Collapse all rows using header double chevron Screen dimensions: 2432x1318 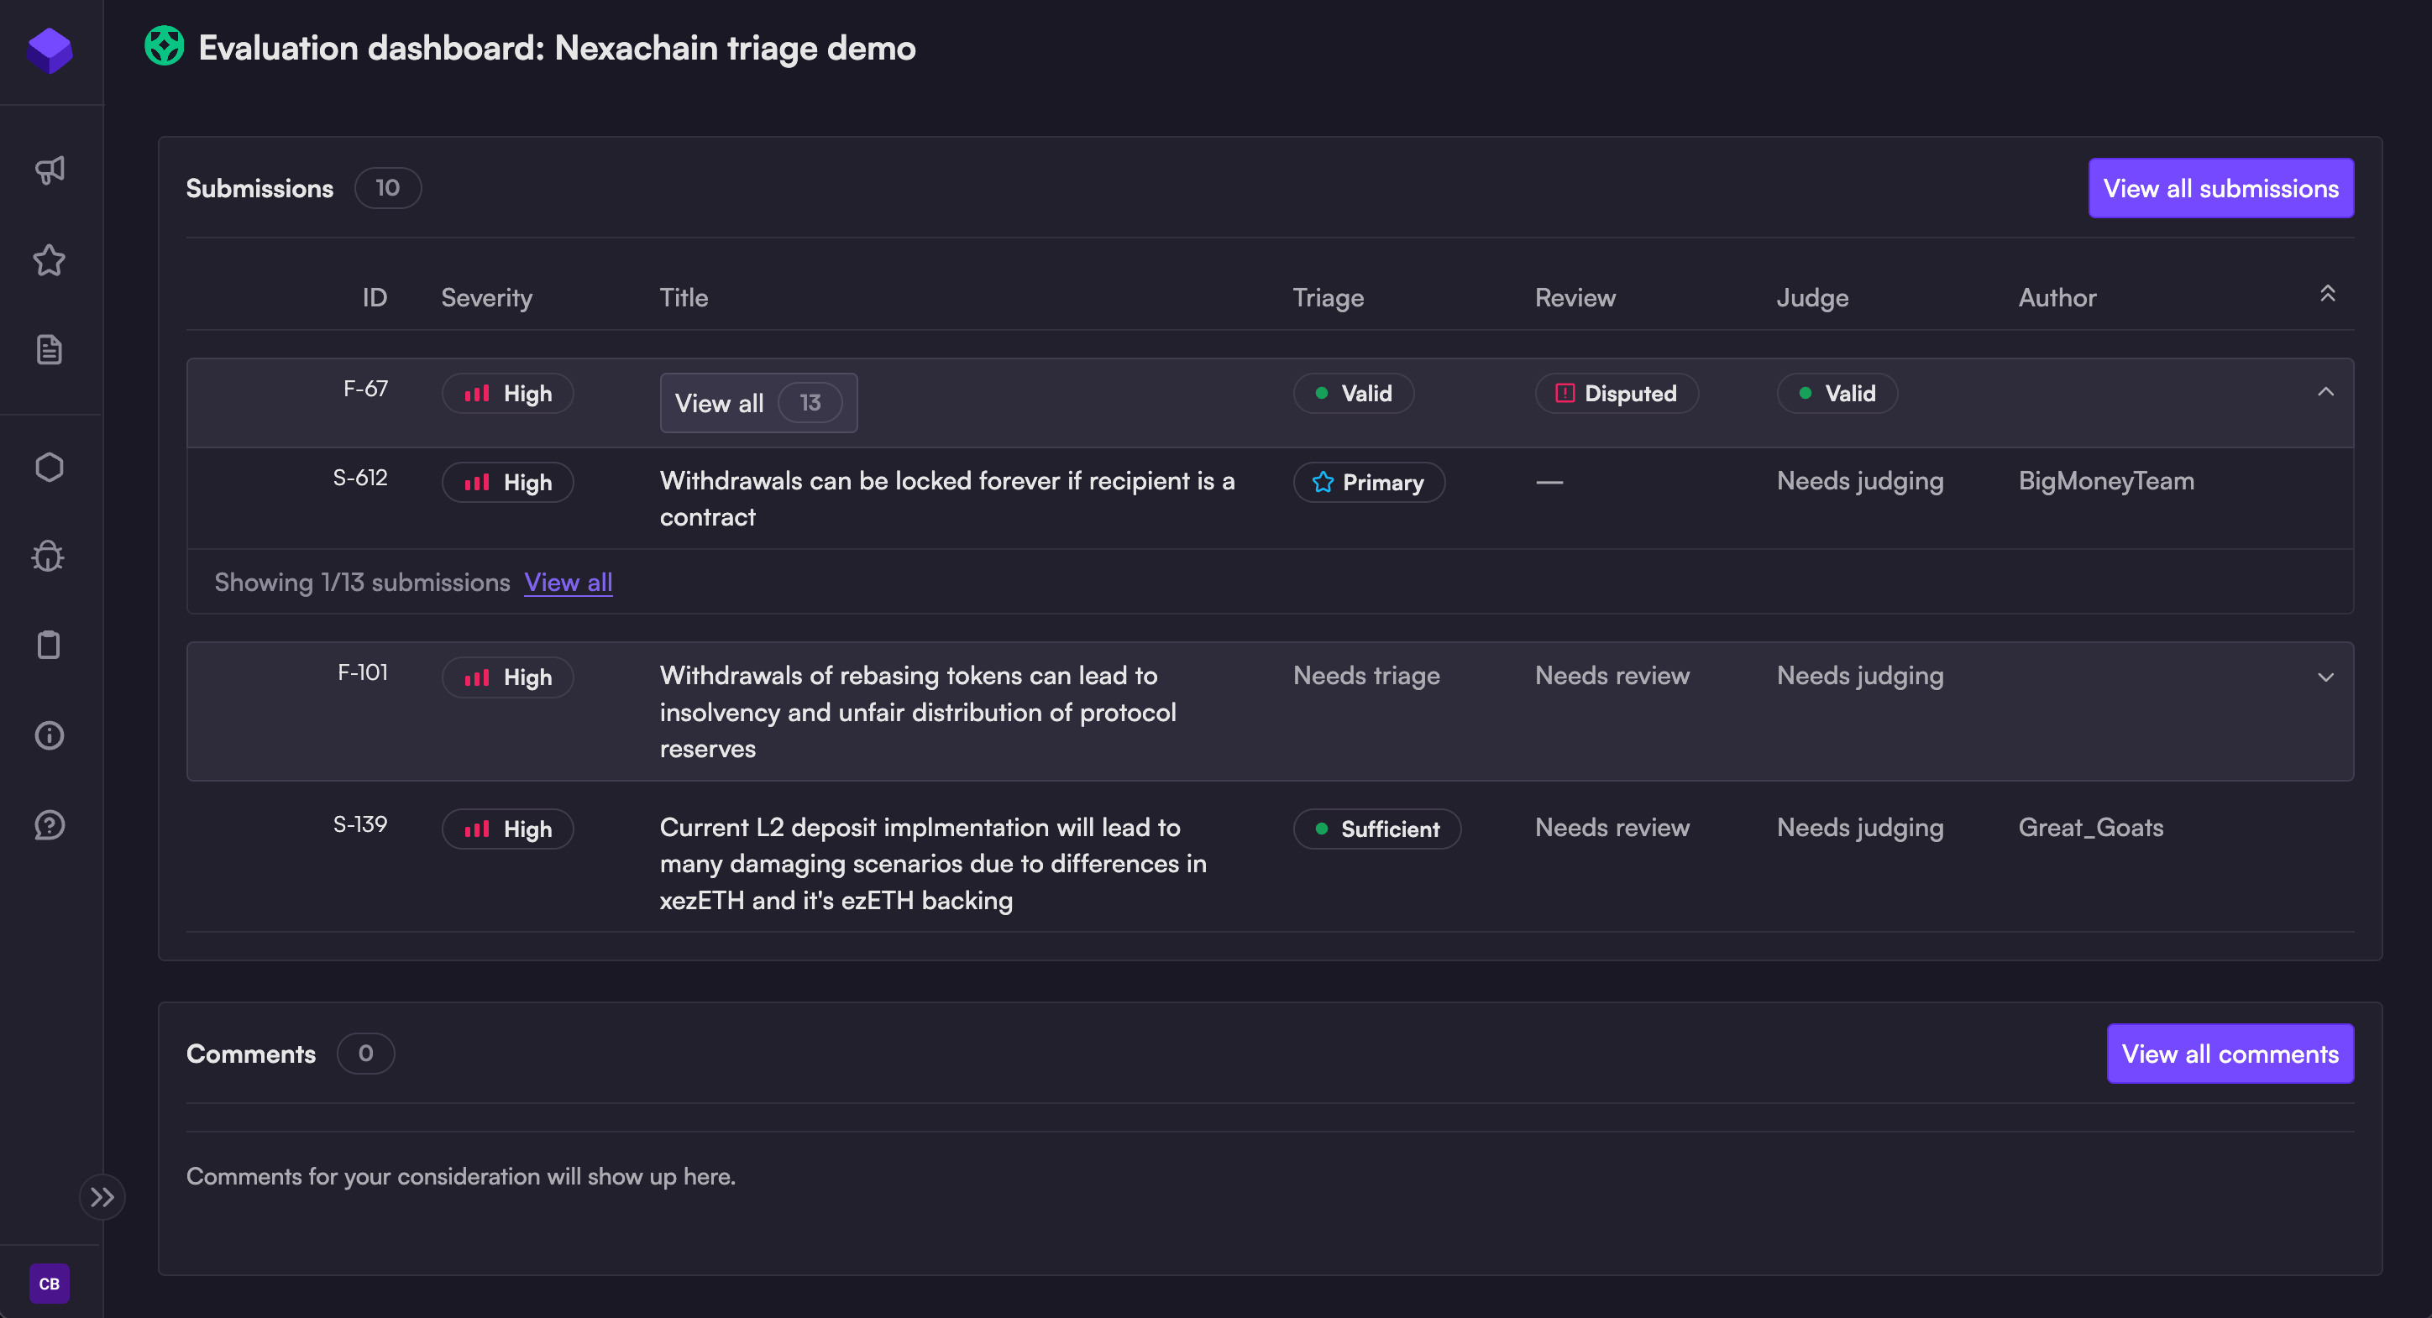[x=2327, y=295]
